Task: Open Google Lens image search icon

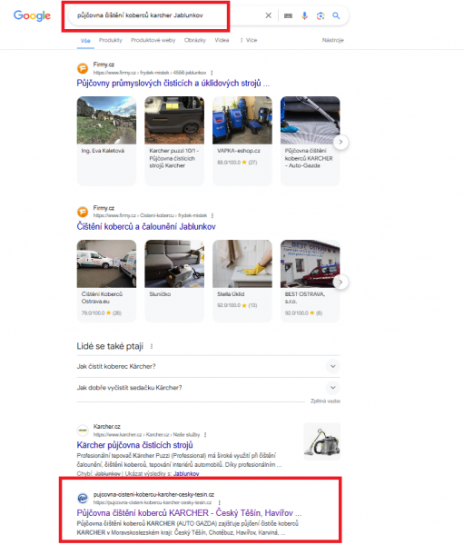Action: [x=321, y=15]
